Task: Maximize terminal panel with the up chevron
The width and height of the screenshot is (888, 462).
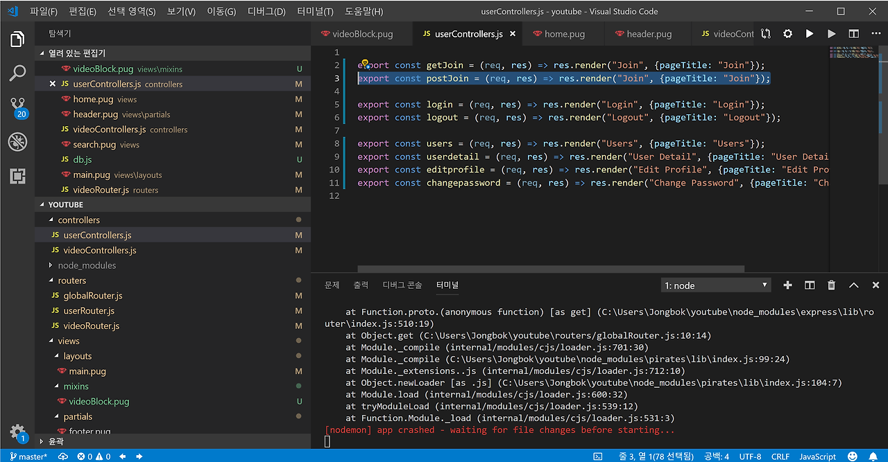Action: 853,285
